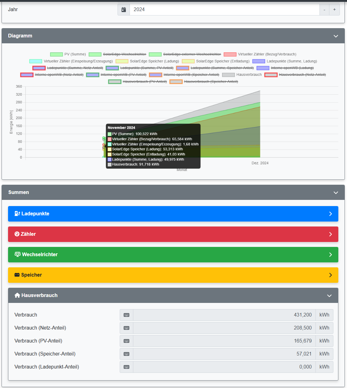Show Interne openWB (Speicher-Anteil) series
Viewport: 347px width, 388px height.
[x=184, y=75]
